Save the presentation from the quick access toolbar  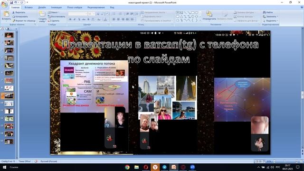tap(11, 2)
